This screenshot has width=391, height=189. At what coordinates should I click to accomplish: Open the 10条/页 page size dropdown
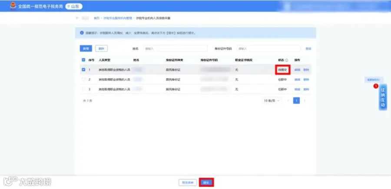pyautogui.click(x=272, y=101)
